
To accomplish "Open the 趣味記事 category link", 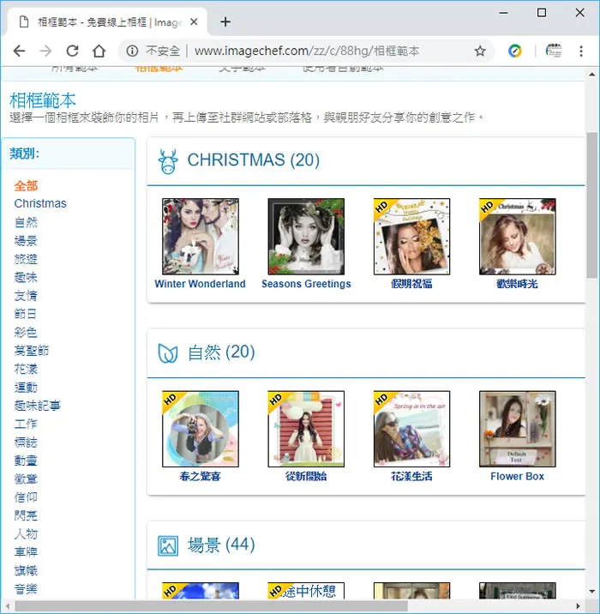I will 38,406.
